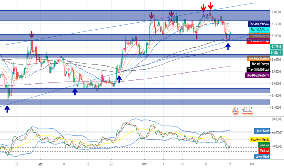The height and width of the screenshot is (168, 284).
Task: Click the current price tag 8.71310
Action: pyautogui.click(x=276, y=47)
